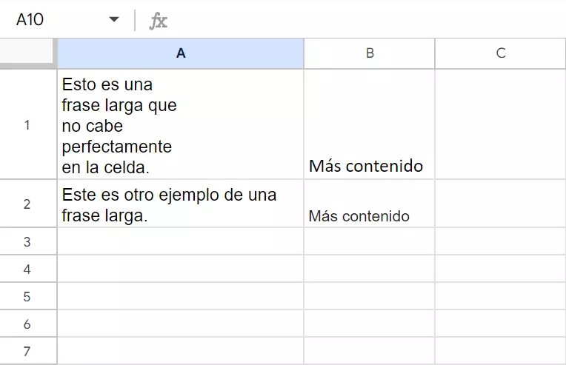Select row 1 header
566x365 pixels.
28,124
